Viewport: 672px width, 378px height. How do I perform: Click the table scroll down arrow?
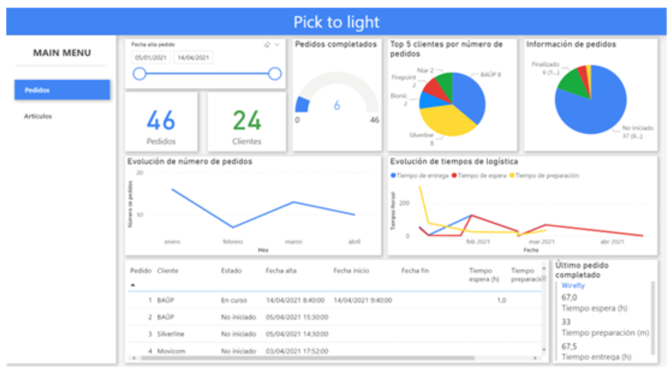tap(544, 349)
